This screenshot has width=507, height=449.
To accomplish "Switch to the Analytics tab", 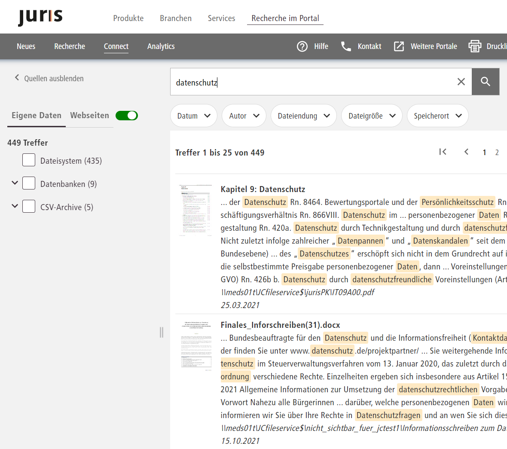I will click(x=161, y=46).
